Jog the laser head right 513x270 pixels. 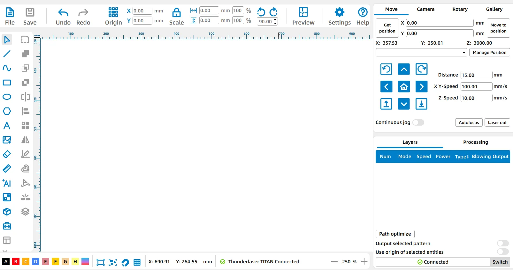pyautogui.click(x=421, y=86)
